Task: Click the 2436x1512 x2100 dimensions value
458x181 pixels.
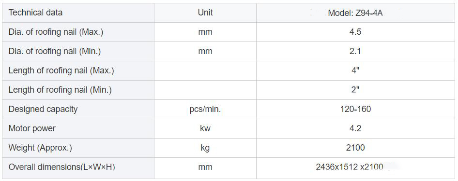Action: (x=350, y=167)
